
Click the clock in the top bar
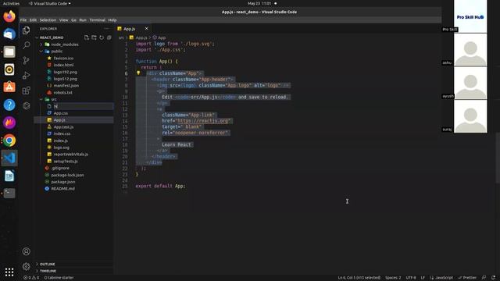click(x=259, y=3)
